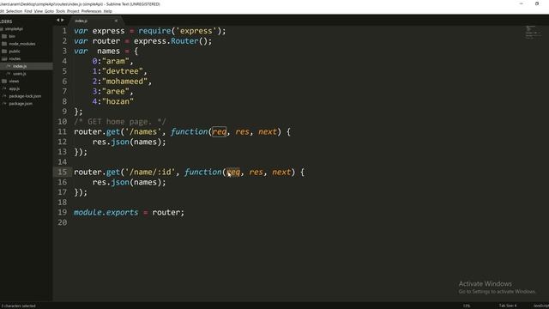Click the word 'express' on line 1

pyautogui.click(x=108, y=31)
